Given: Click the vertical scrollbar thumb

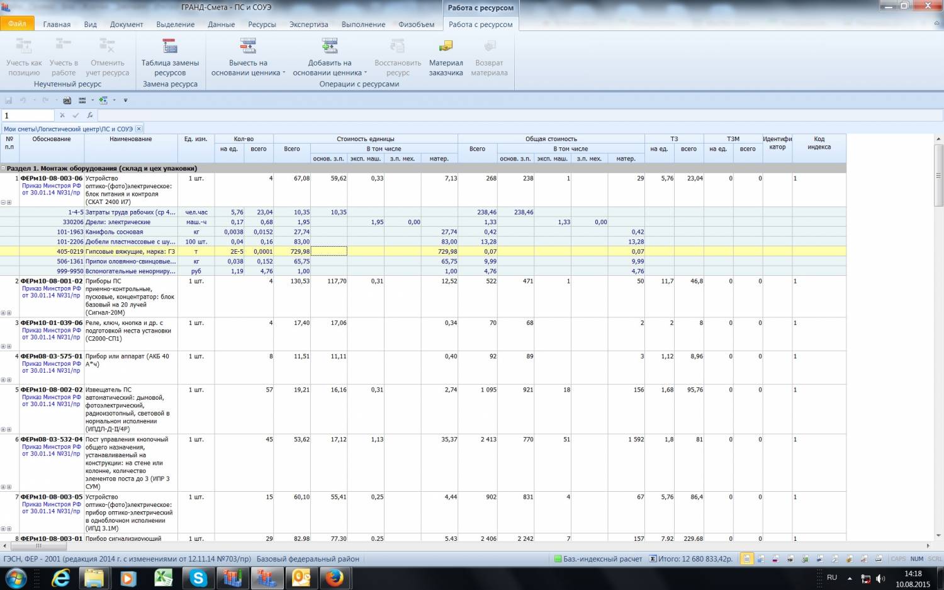Looking at the screenshot, I should (x=938, y=175).
